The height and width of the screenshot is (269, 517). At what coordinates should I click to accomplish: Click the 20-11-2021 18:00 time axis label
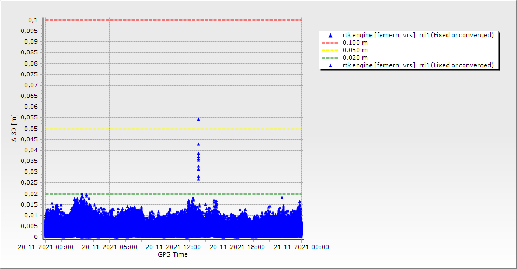click(237, 247)
